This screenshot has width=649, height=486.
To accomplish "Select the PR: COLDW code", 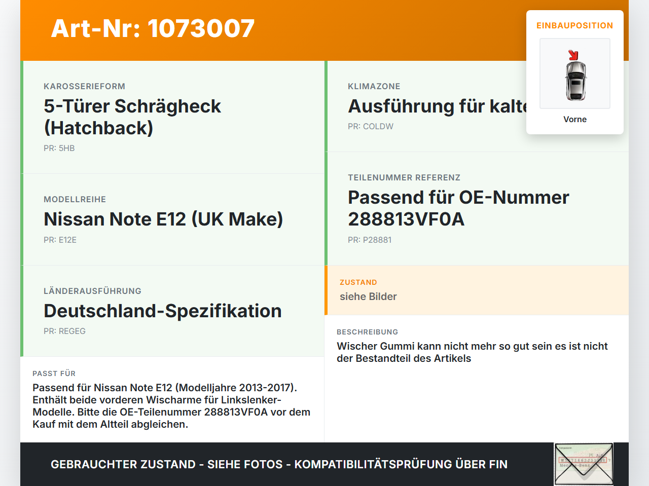I will tap(371, 126).
